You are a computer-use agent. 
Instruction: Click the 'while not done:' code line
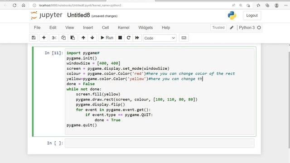click(84, 89)
